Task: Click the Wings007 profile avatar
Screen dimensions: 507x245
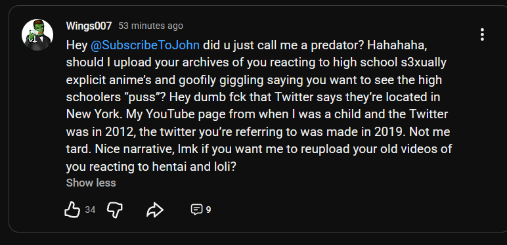Action: click(x=37, y=35)
